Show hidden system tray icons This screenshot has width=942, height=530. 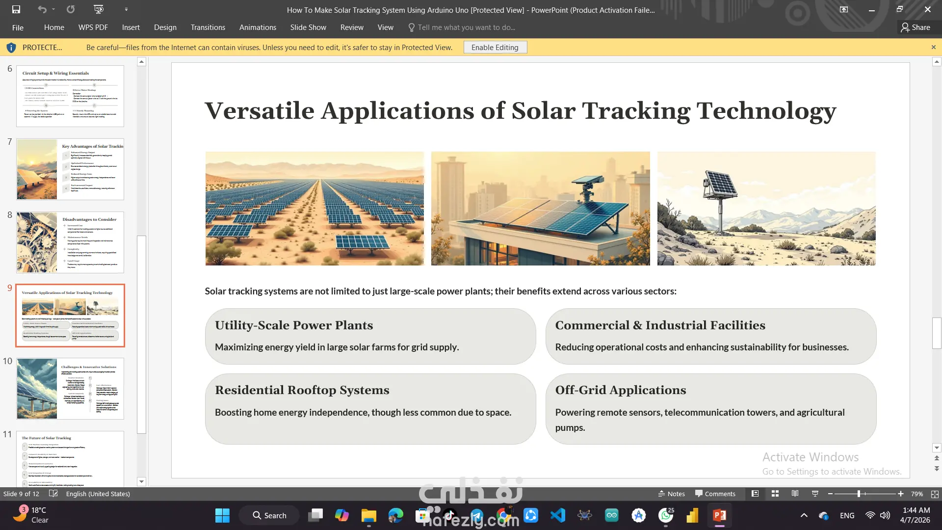tap(804, 515)
